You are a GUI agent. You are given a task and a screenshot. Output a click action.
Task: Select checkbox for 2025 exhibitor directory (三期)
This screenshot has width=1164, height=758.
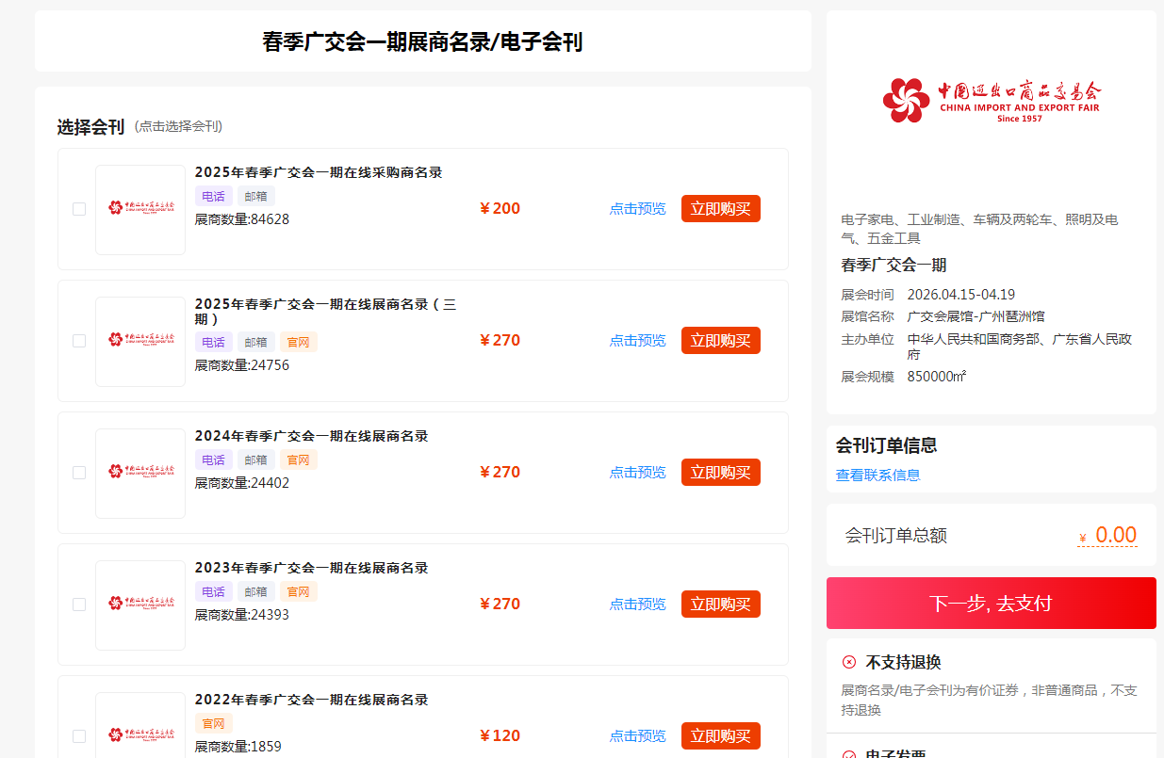click(x=79, y=341)
